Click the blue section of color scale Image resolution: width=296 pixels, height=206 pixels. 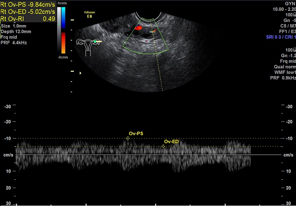63,19
